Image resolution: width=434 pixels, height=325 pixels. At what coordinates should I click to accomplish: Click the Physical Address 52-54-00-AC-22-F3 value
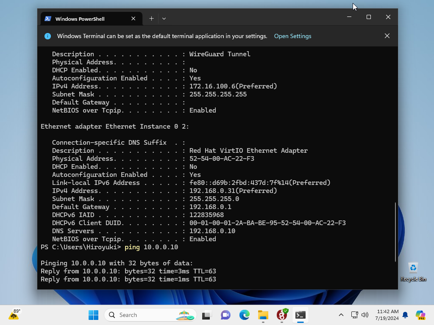click(x=222, y=159)
